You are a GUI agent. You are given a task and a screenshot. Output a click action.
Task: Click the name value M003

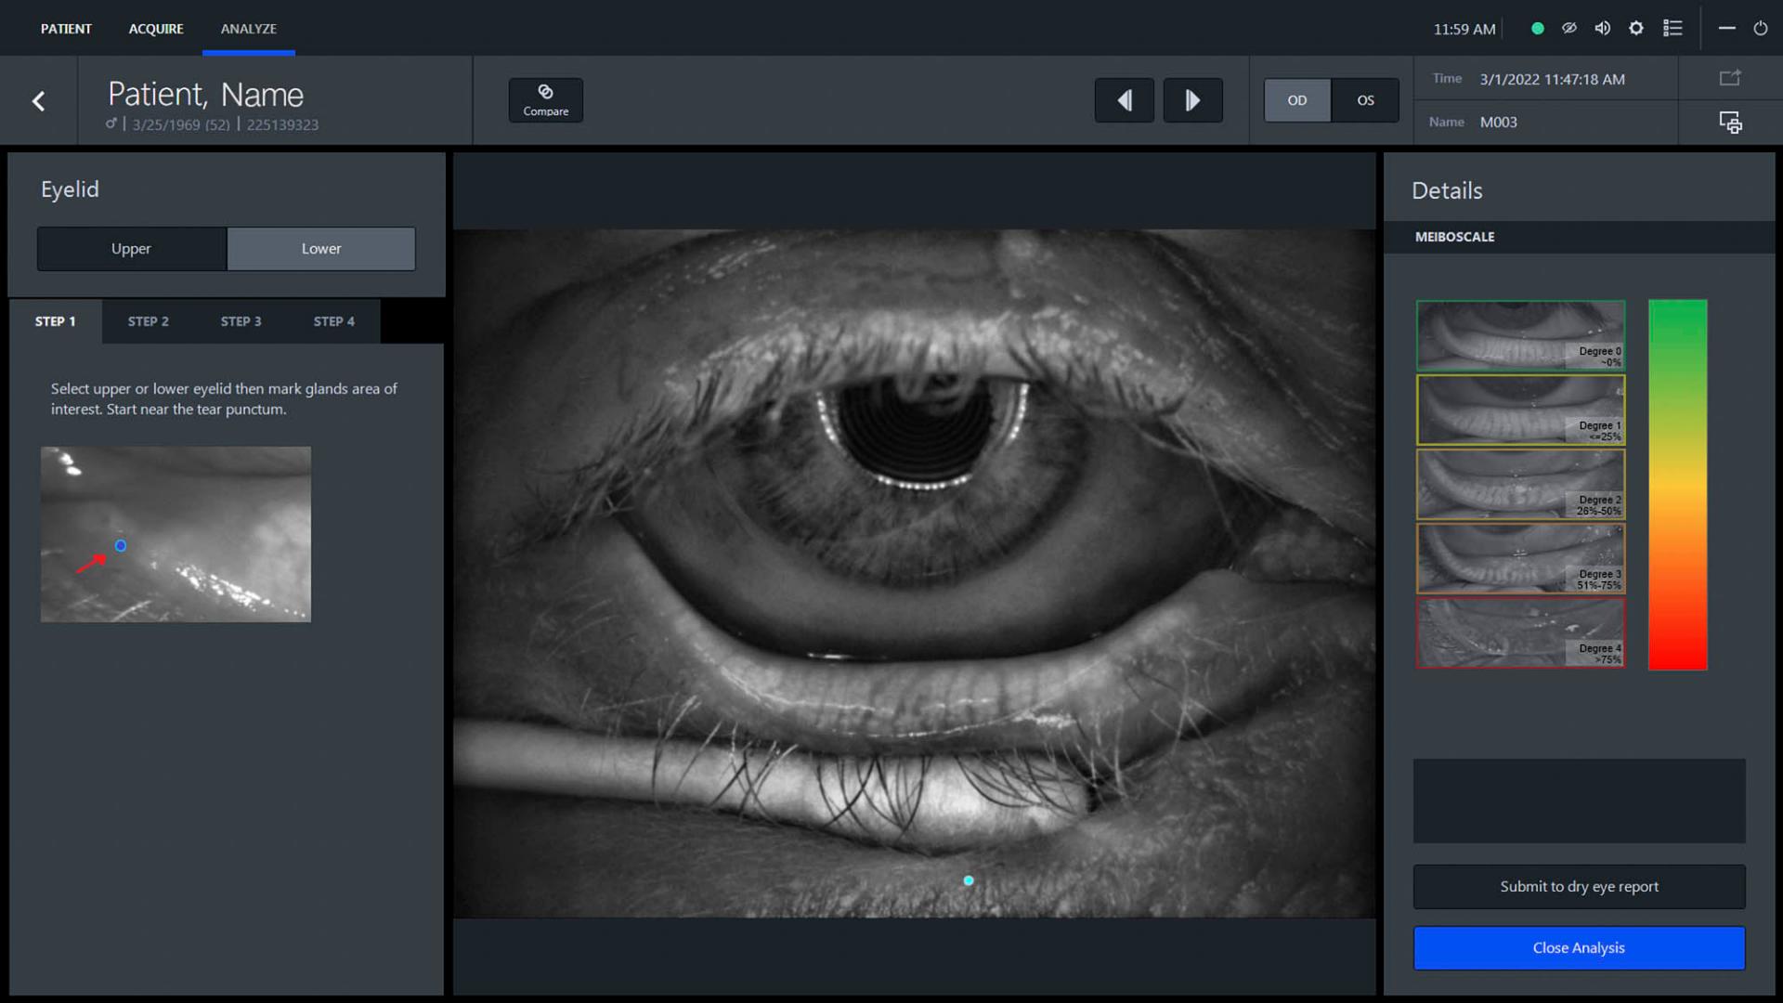(1498, 122)
